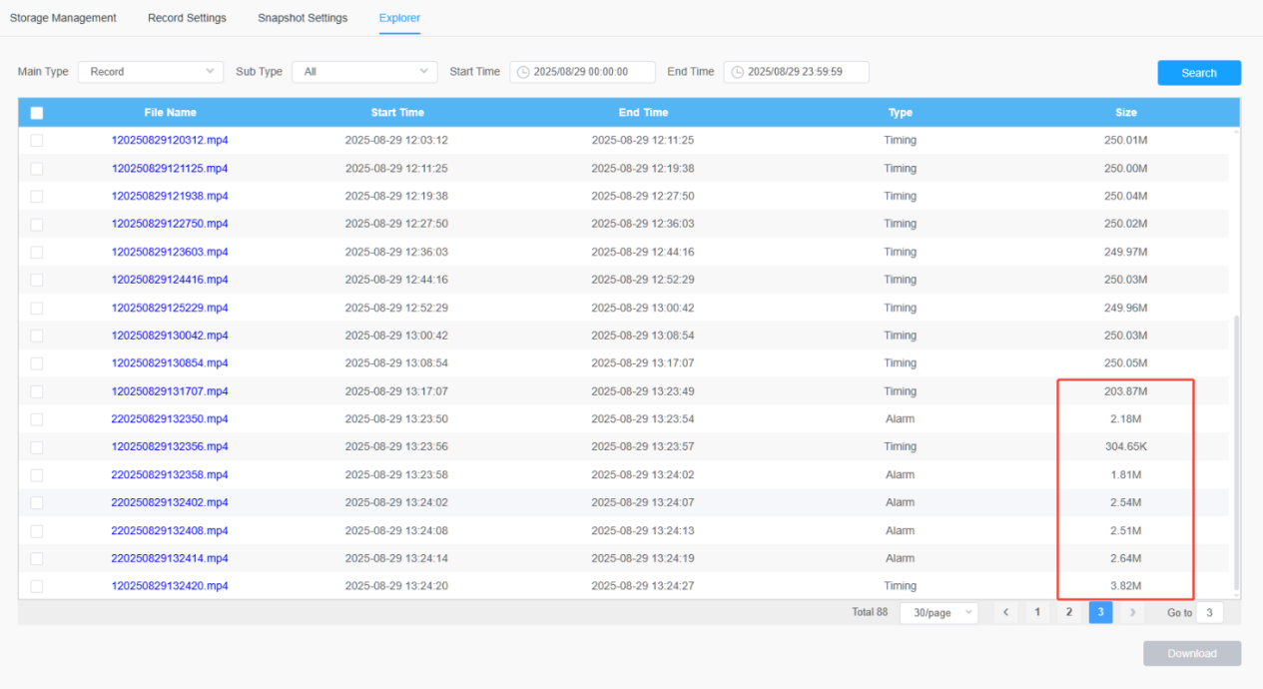Image resolution: width=1263 pixels, height=689 pixels.
Task: Open the 30/page size dropdown
Action: (939, 612)
